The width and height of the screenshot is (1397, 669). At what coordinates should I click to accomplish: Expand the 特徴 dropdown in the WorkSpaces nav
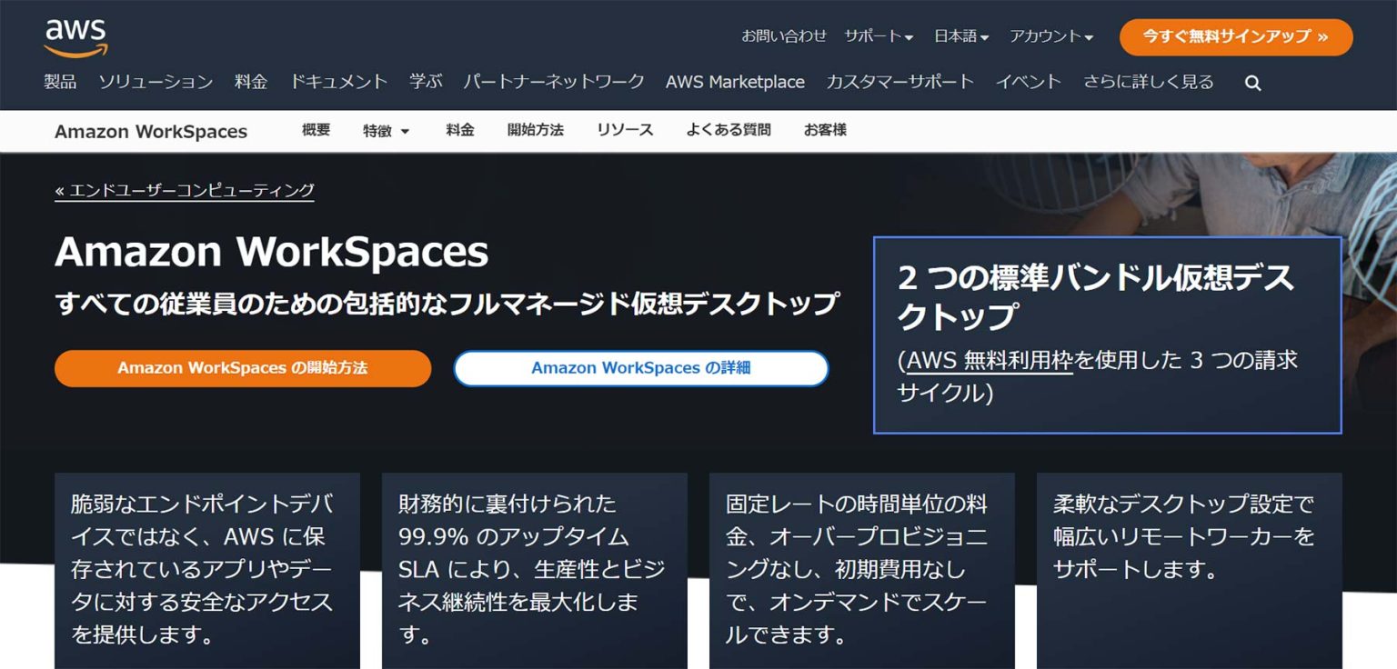(x=386, y=130)
